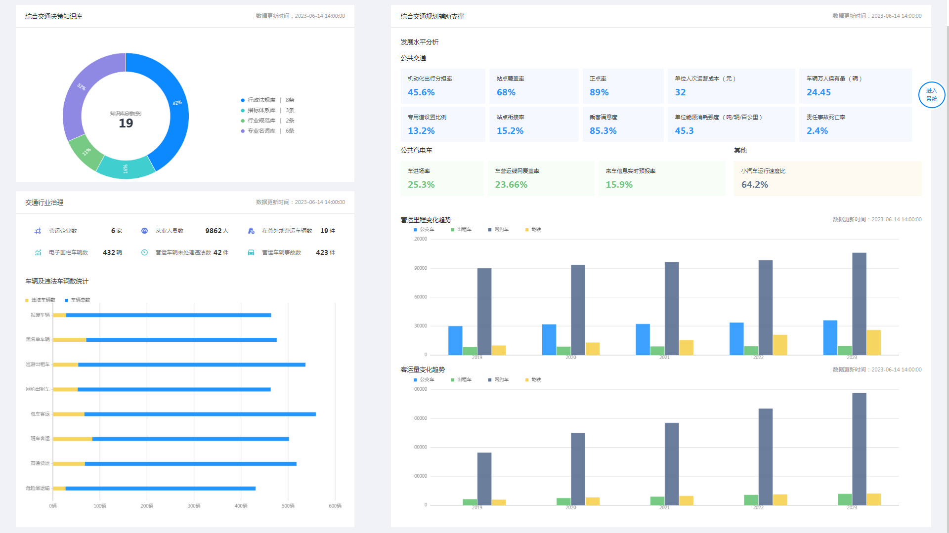This screenshot has height=533, width=949.
Task: Click the 营运企业数 icon
Action: click(38, 231)
